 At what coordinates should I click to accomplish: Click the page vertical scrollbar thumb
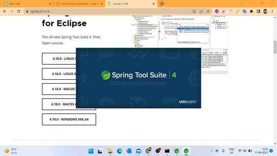click(275, 47)
